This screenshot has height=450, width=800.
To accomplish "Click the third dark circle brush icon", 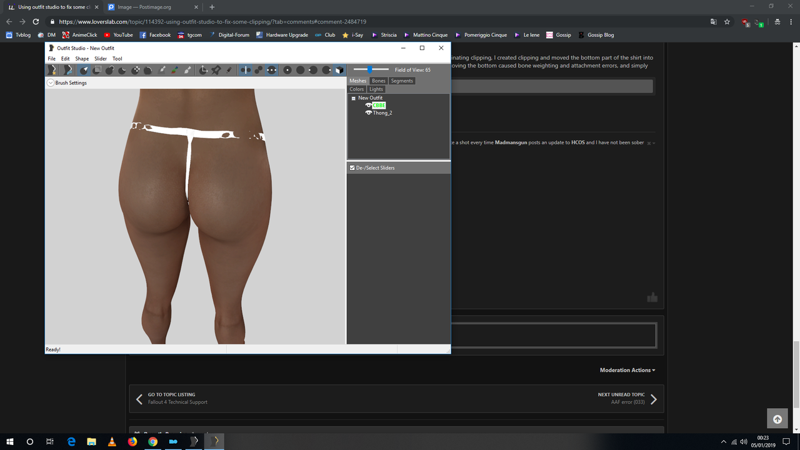I will coord(313,70).
